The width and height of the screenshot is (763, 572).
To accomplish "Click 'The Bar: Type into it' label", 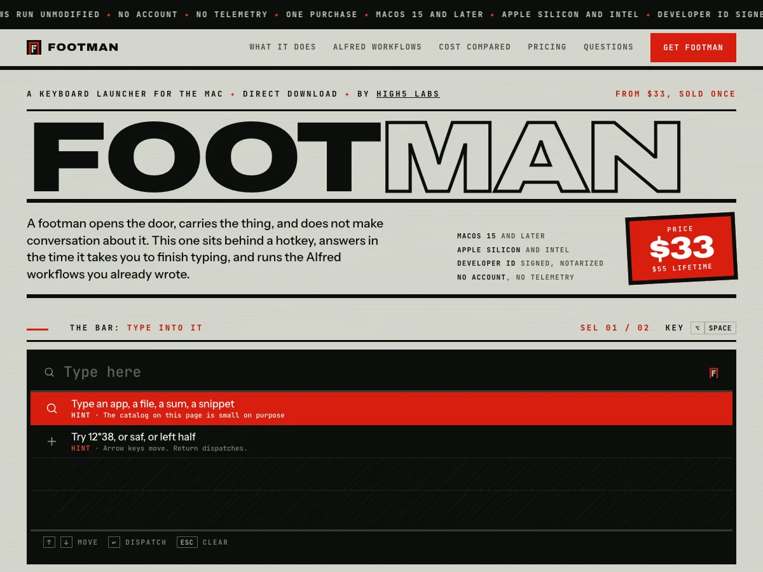I will 136,328.
